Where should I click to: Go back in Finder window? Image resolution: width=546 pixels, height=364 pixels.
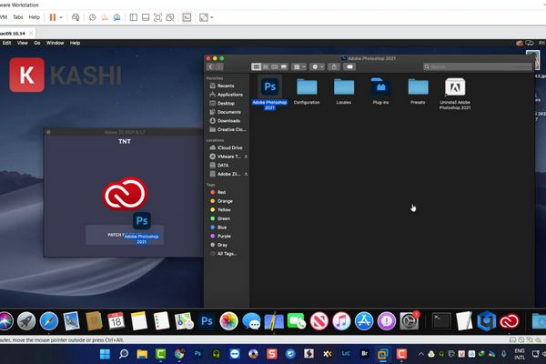click(210, 66)
